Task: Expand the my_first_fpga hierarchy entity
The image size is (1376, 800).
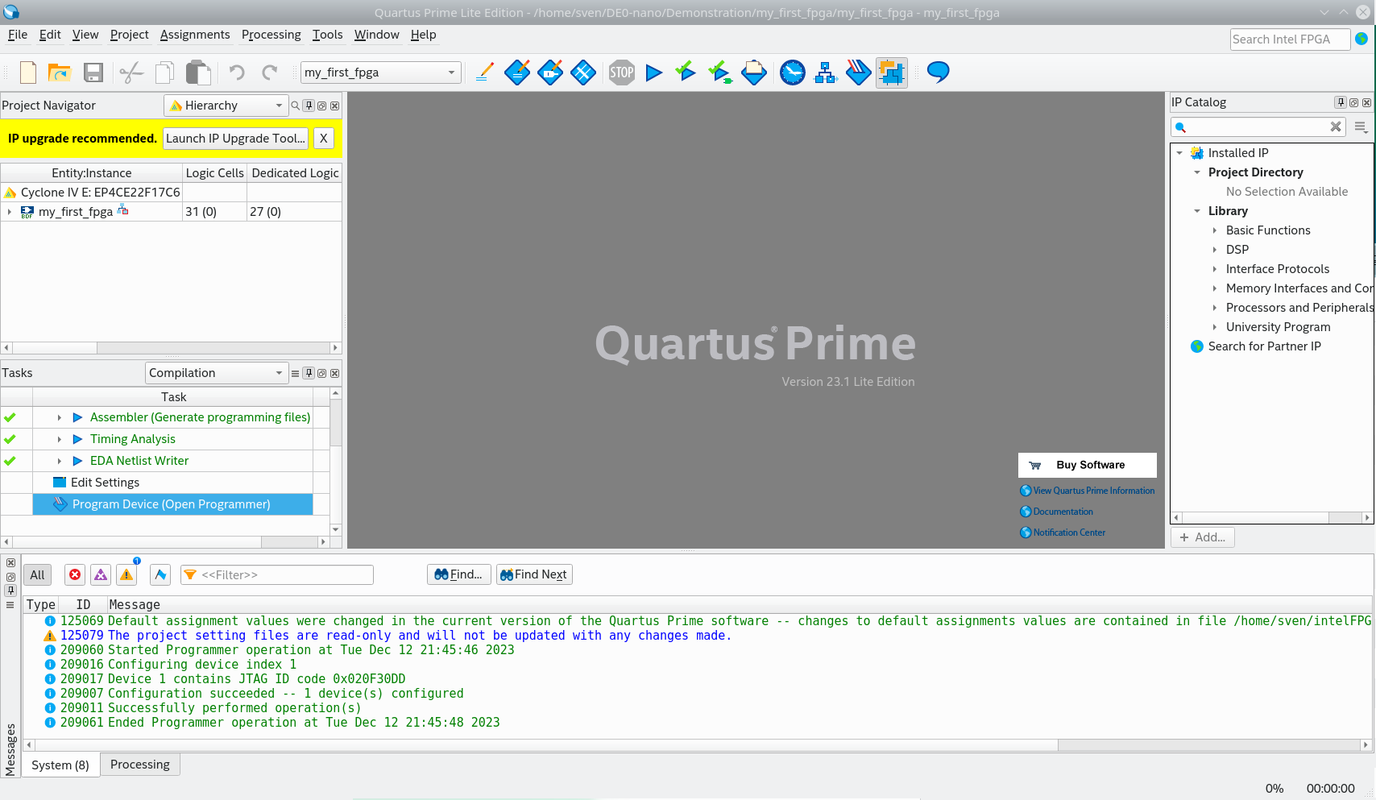Action: click(10, 212)
